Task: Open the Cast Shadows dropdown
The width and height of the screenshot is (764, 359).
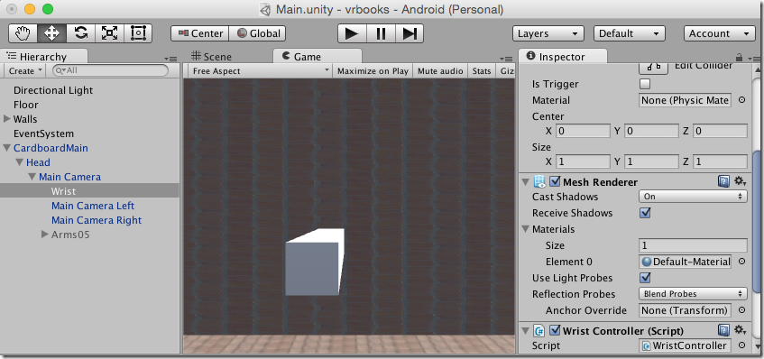Action: [693, 197]
